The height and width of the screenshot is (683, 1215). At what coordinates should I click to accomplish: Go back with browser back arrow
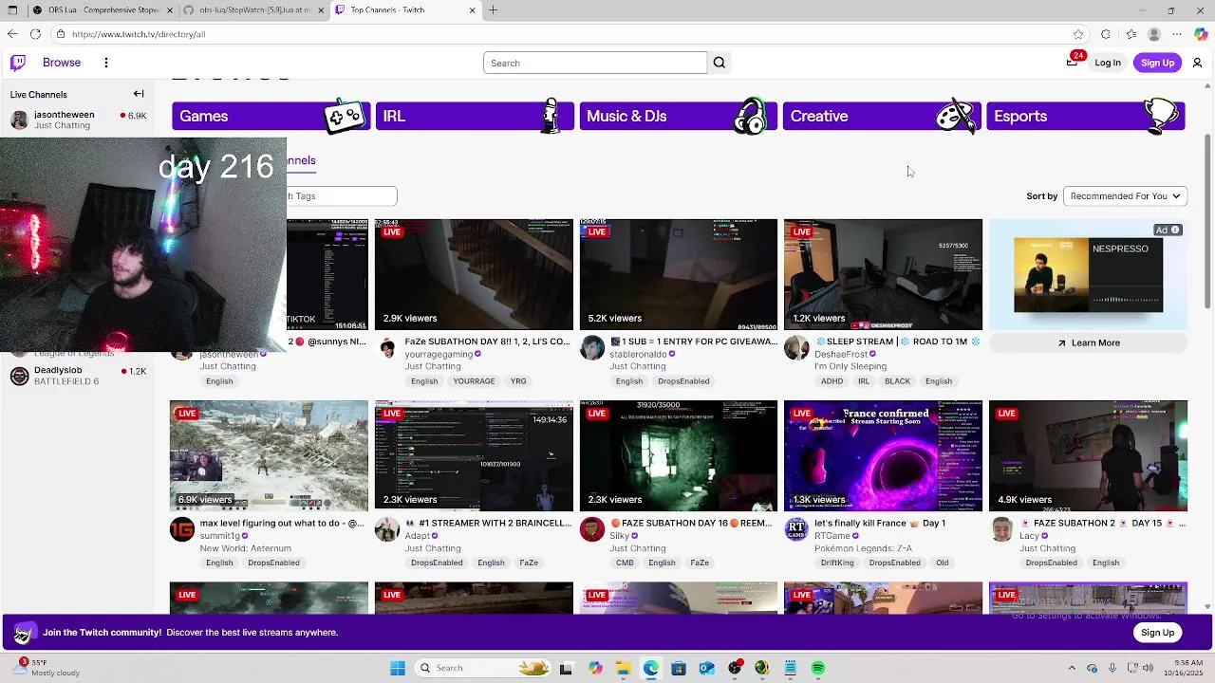11,34
